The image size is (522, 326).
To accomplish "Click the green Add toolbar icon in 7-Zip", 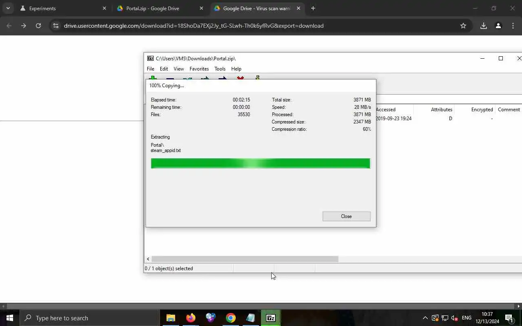I will [x=153, y=78].
